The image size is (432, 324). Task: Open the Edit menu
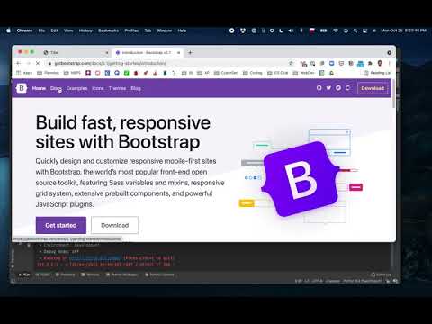(54, 31)
